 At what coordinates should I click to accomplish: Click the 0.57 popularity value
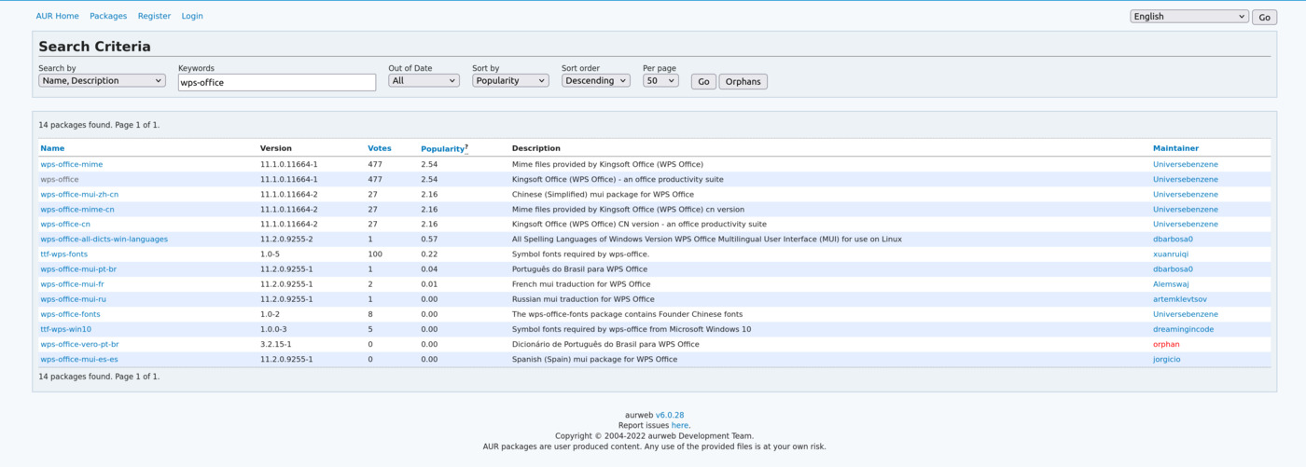pyautogui.click(x=429, y=239)
